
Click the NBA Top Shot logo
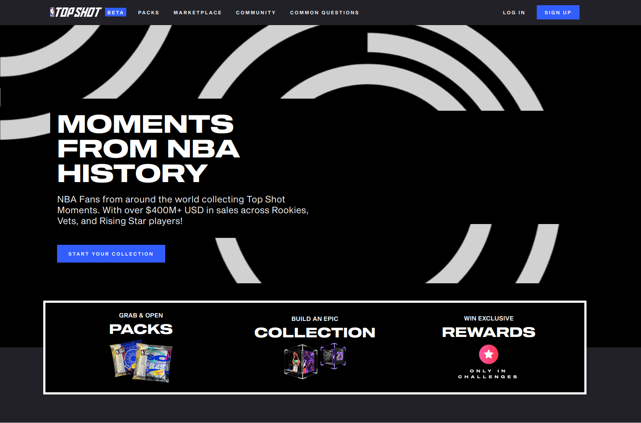pyautogui.click(x=76, y=12)
